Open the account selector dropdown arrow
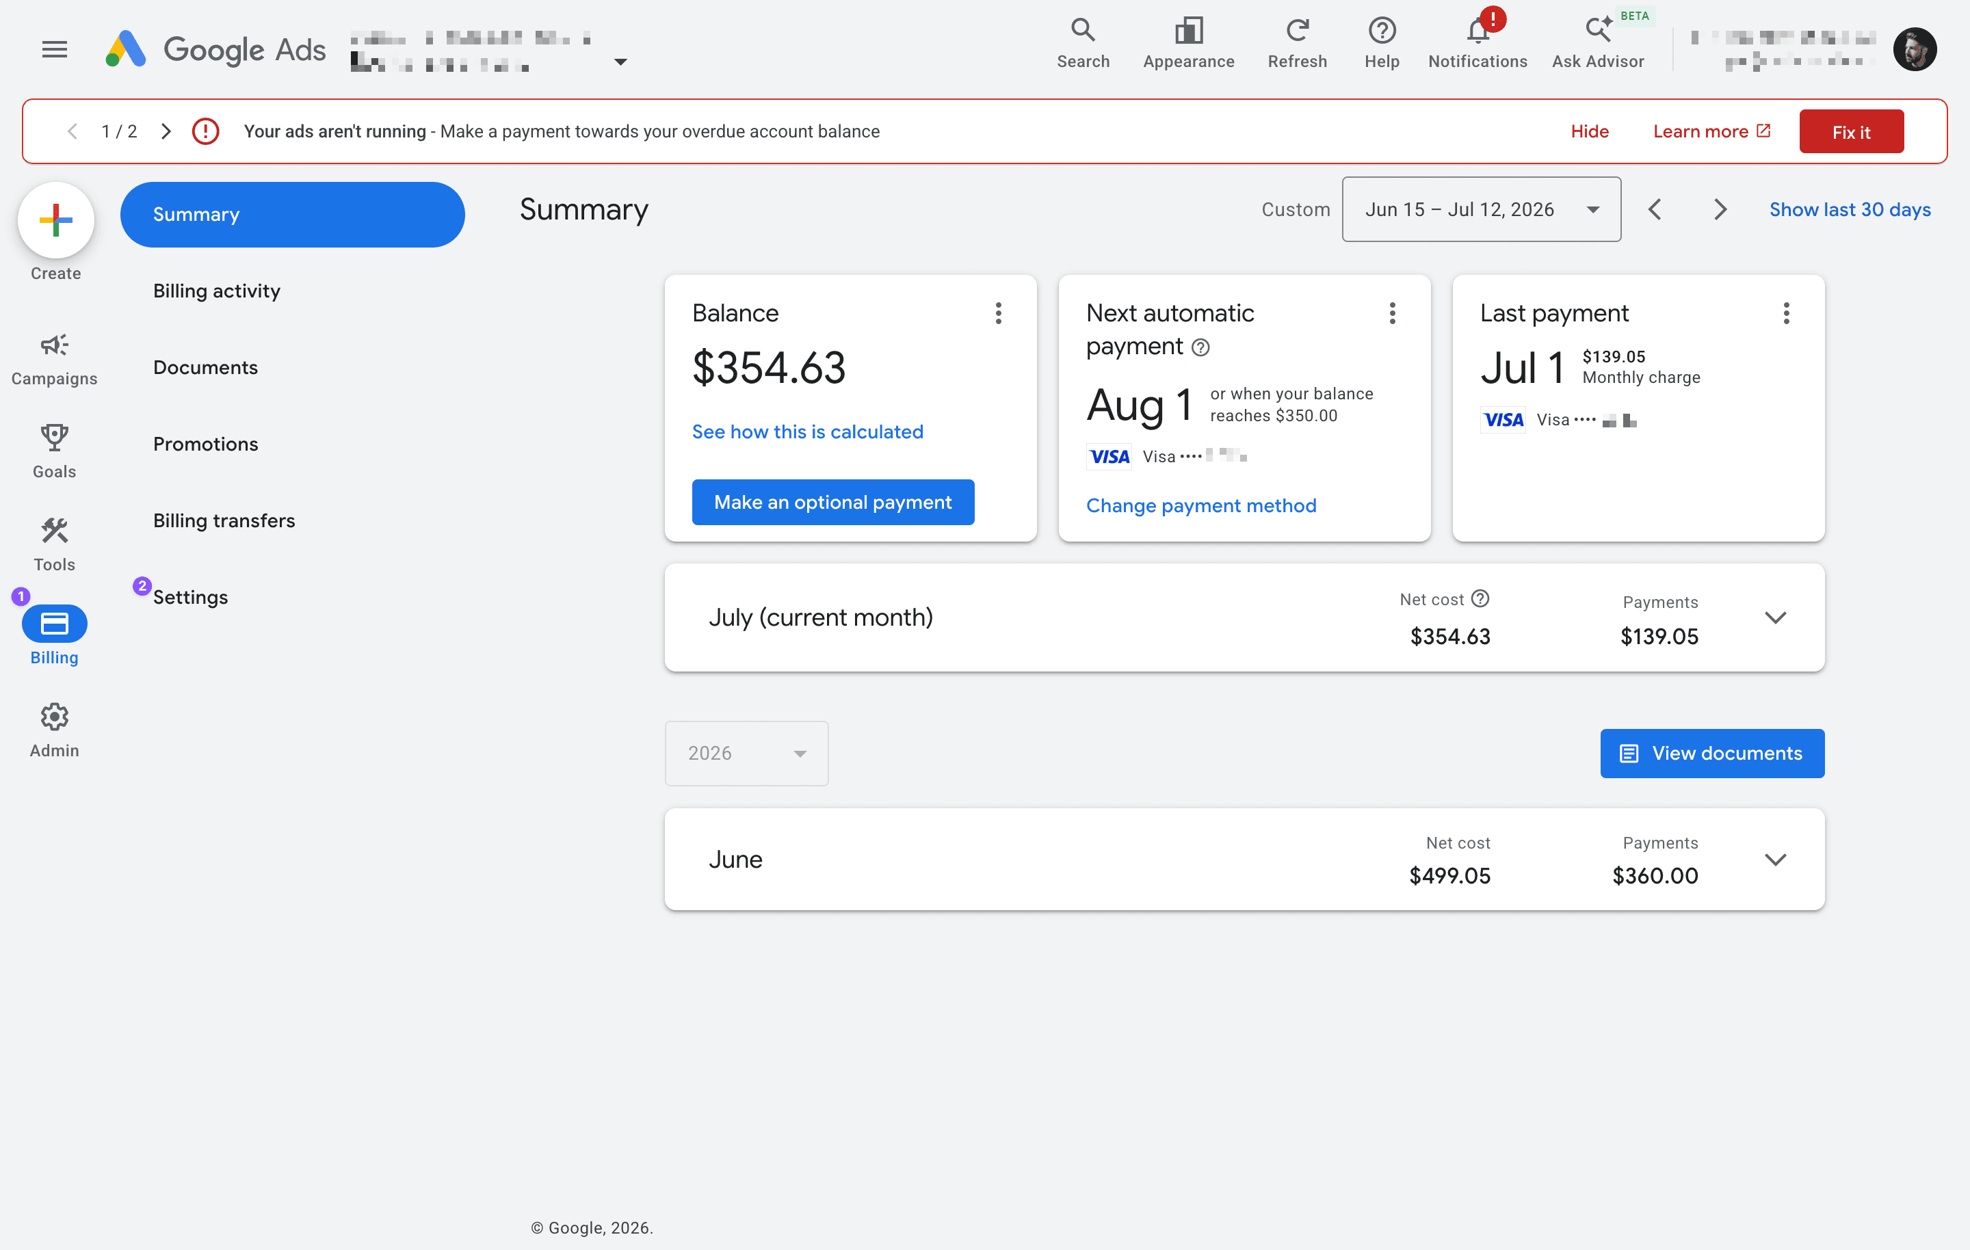The height and width of the screenshot is (1250, 1970). click(620, 62)
